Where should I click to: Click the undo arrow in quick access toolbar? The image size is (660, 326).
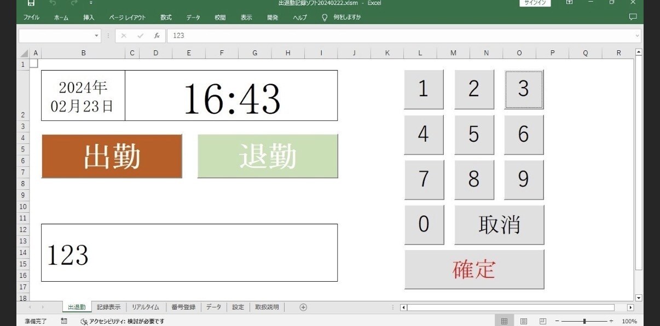[53, 3]
